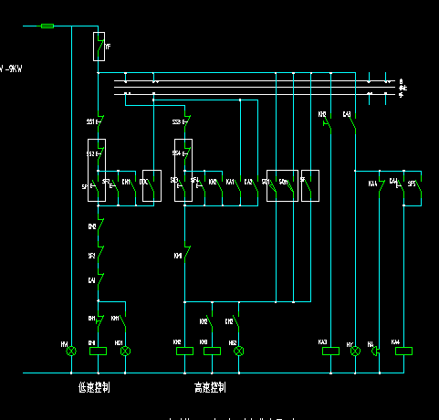Click the SS4 pushbutton contact

pos(187,153)
